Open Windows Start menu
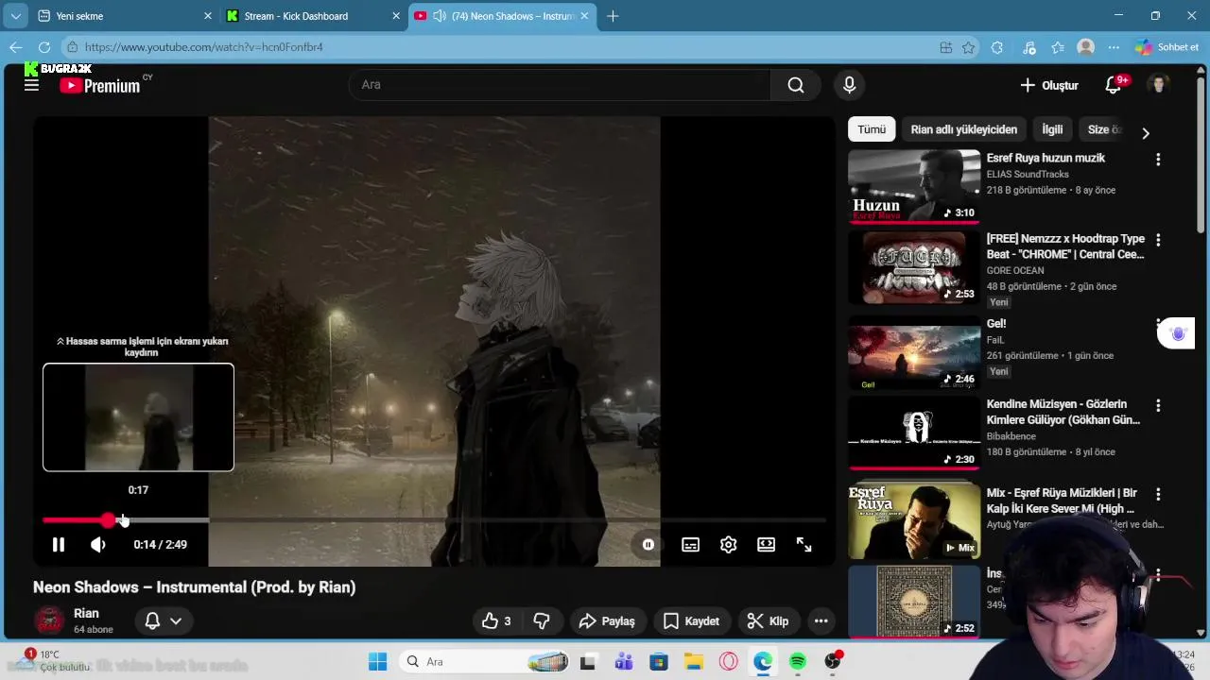 [378, 662]
